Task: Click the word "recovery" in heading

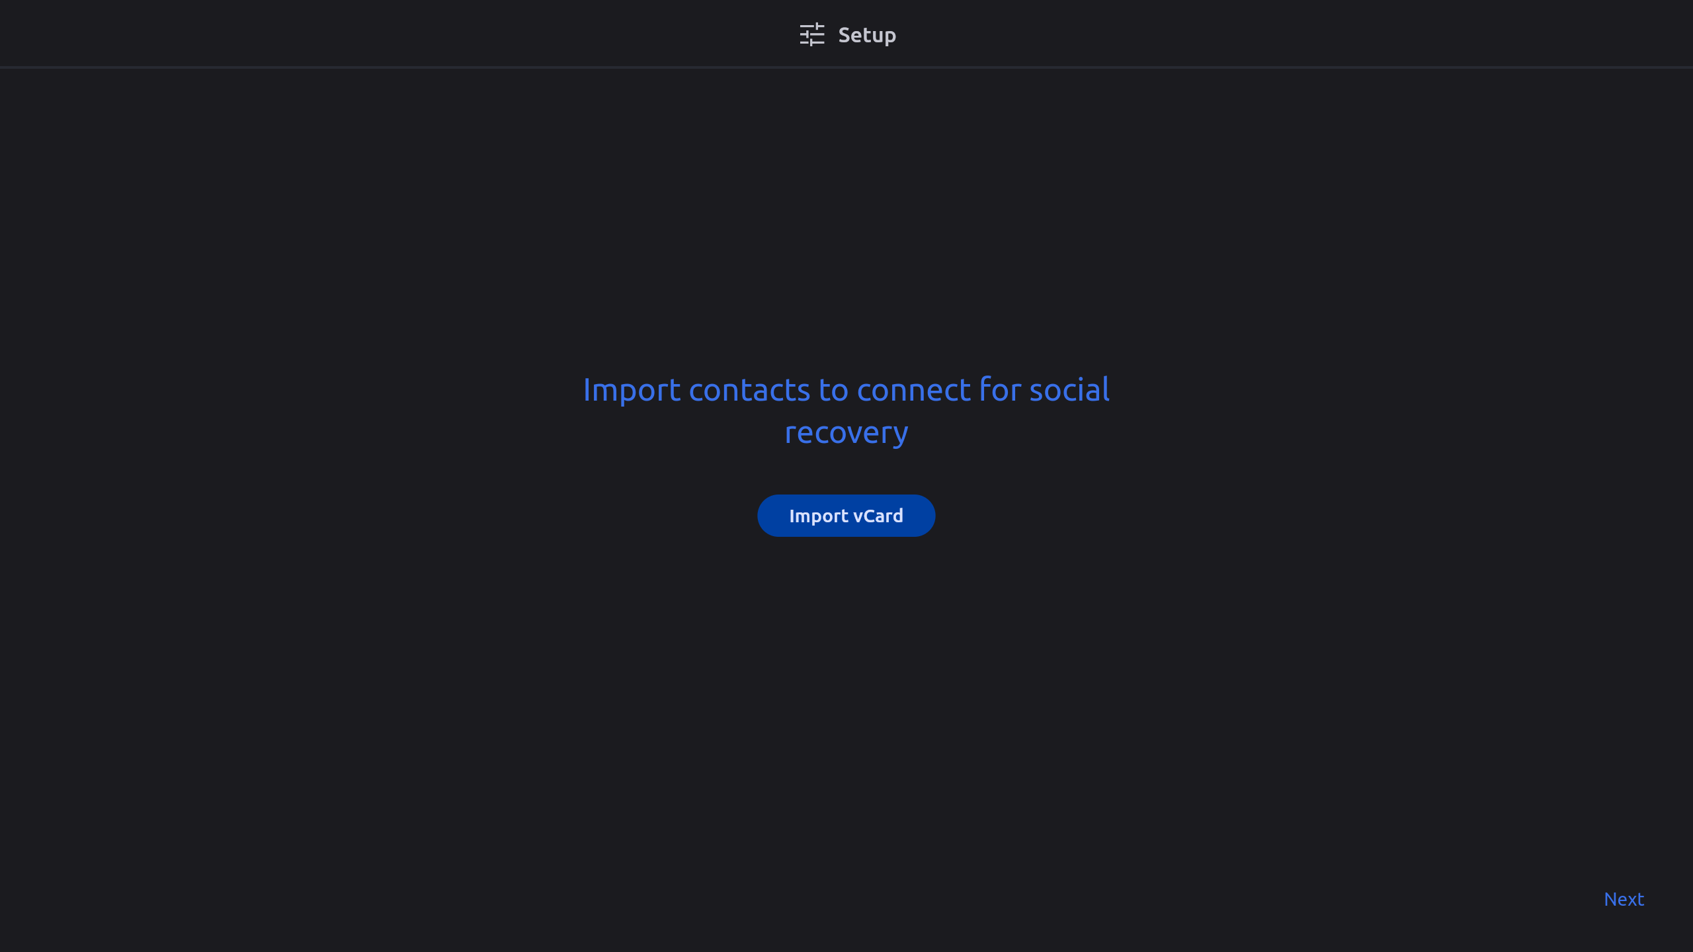Action: pos(846,433)
